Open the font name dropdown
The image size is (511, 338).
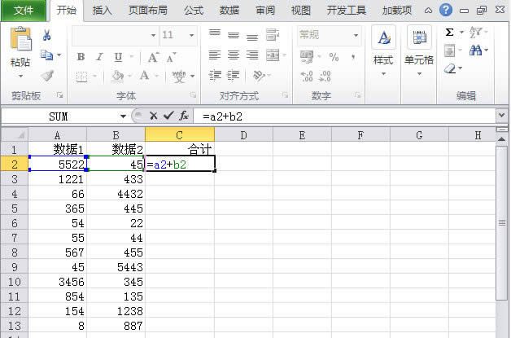click(153, 35)
